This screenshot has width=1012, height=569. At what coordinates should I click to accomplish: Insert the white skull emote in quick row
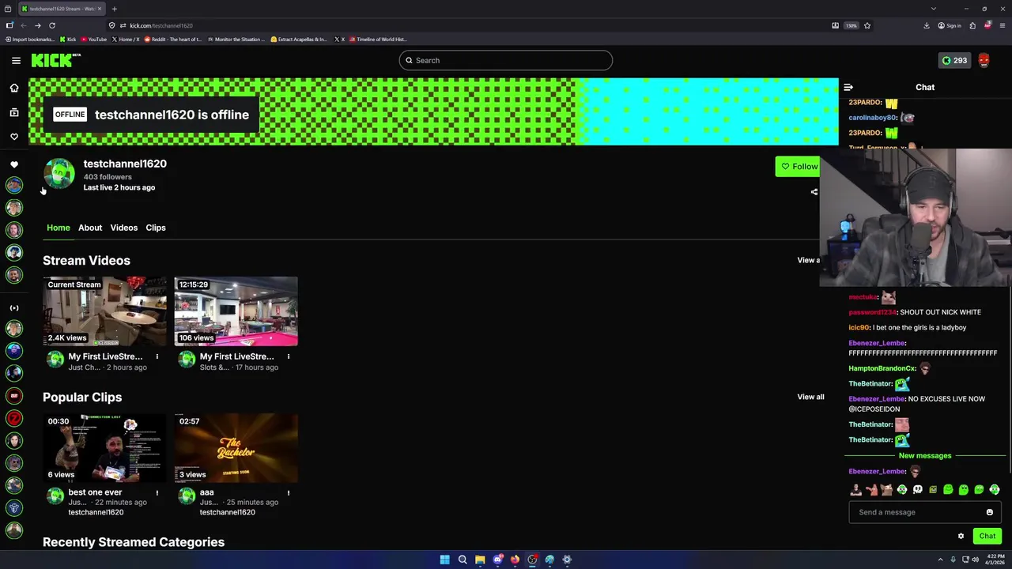tap(917, 490)
